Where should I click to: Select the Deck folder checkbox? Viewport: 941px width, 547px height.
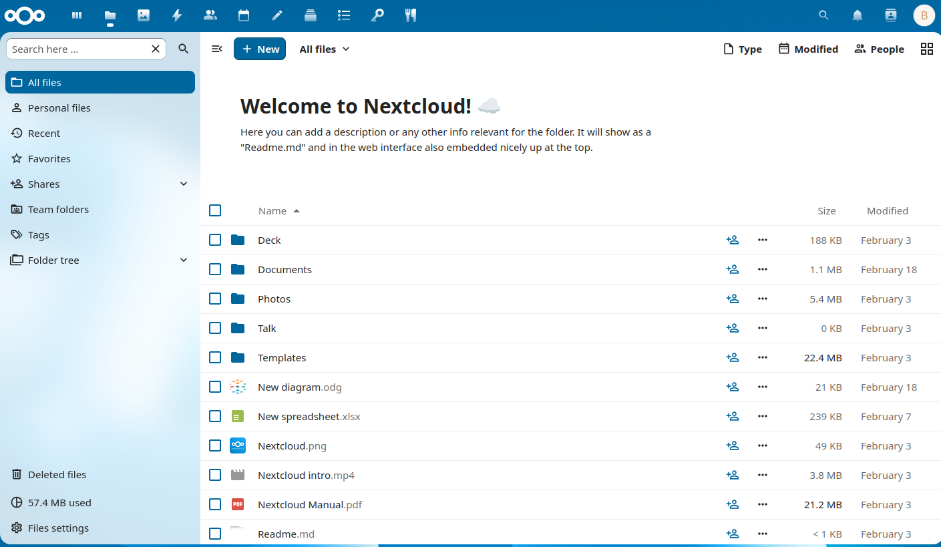click(x=215, y=240)
